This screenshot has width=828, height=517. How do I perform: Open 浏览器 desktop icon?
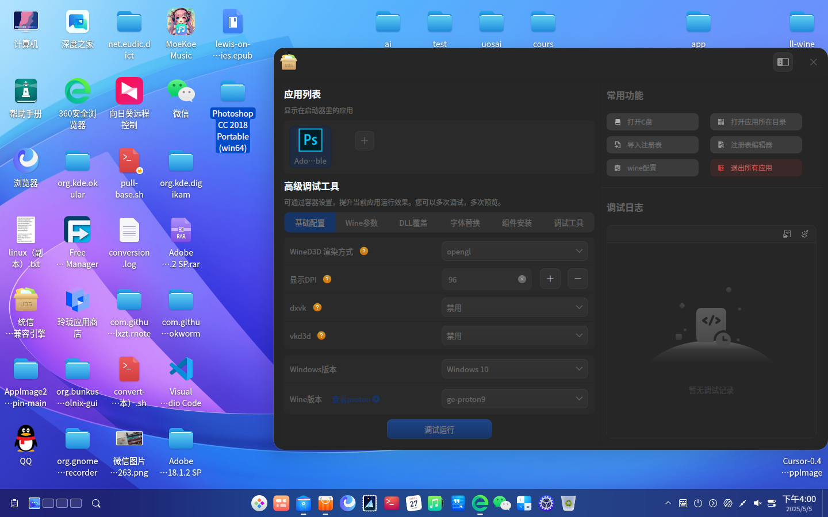26,168
